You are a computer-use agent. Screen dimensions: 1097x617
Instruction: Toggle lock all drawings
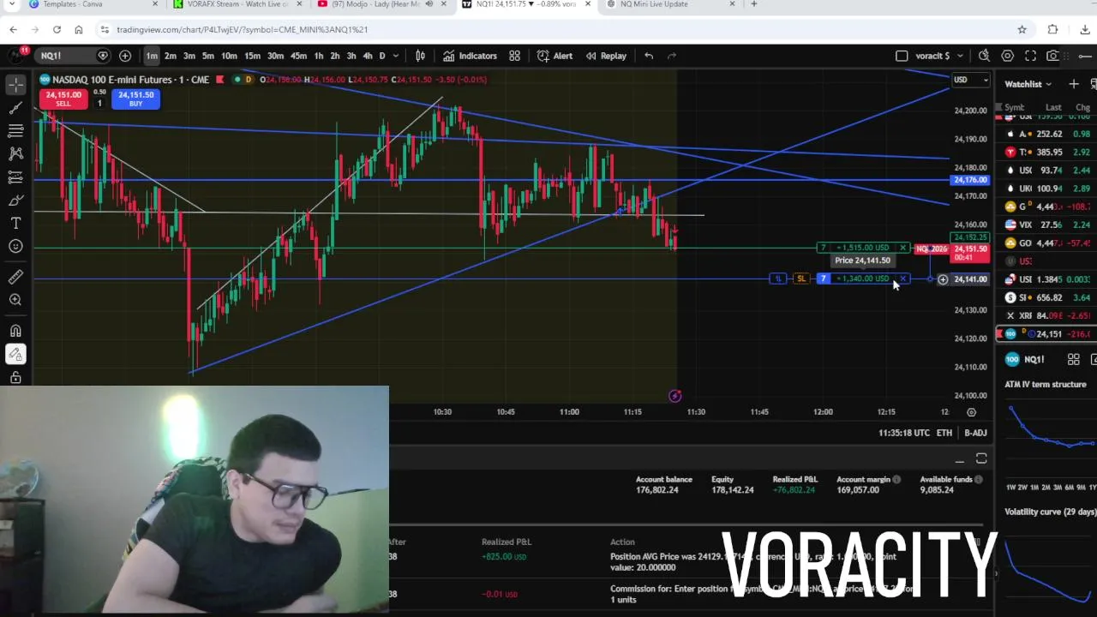pyautogui.click(x=15, y=377)
